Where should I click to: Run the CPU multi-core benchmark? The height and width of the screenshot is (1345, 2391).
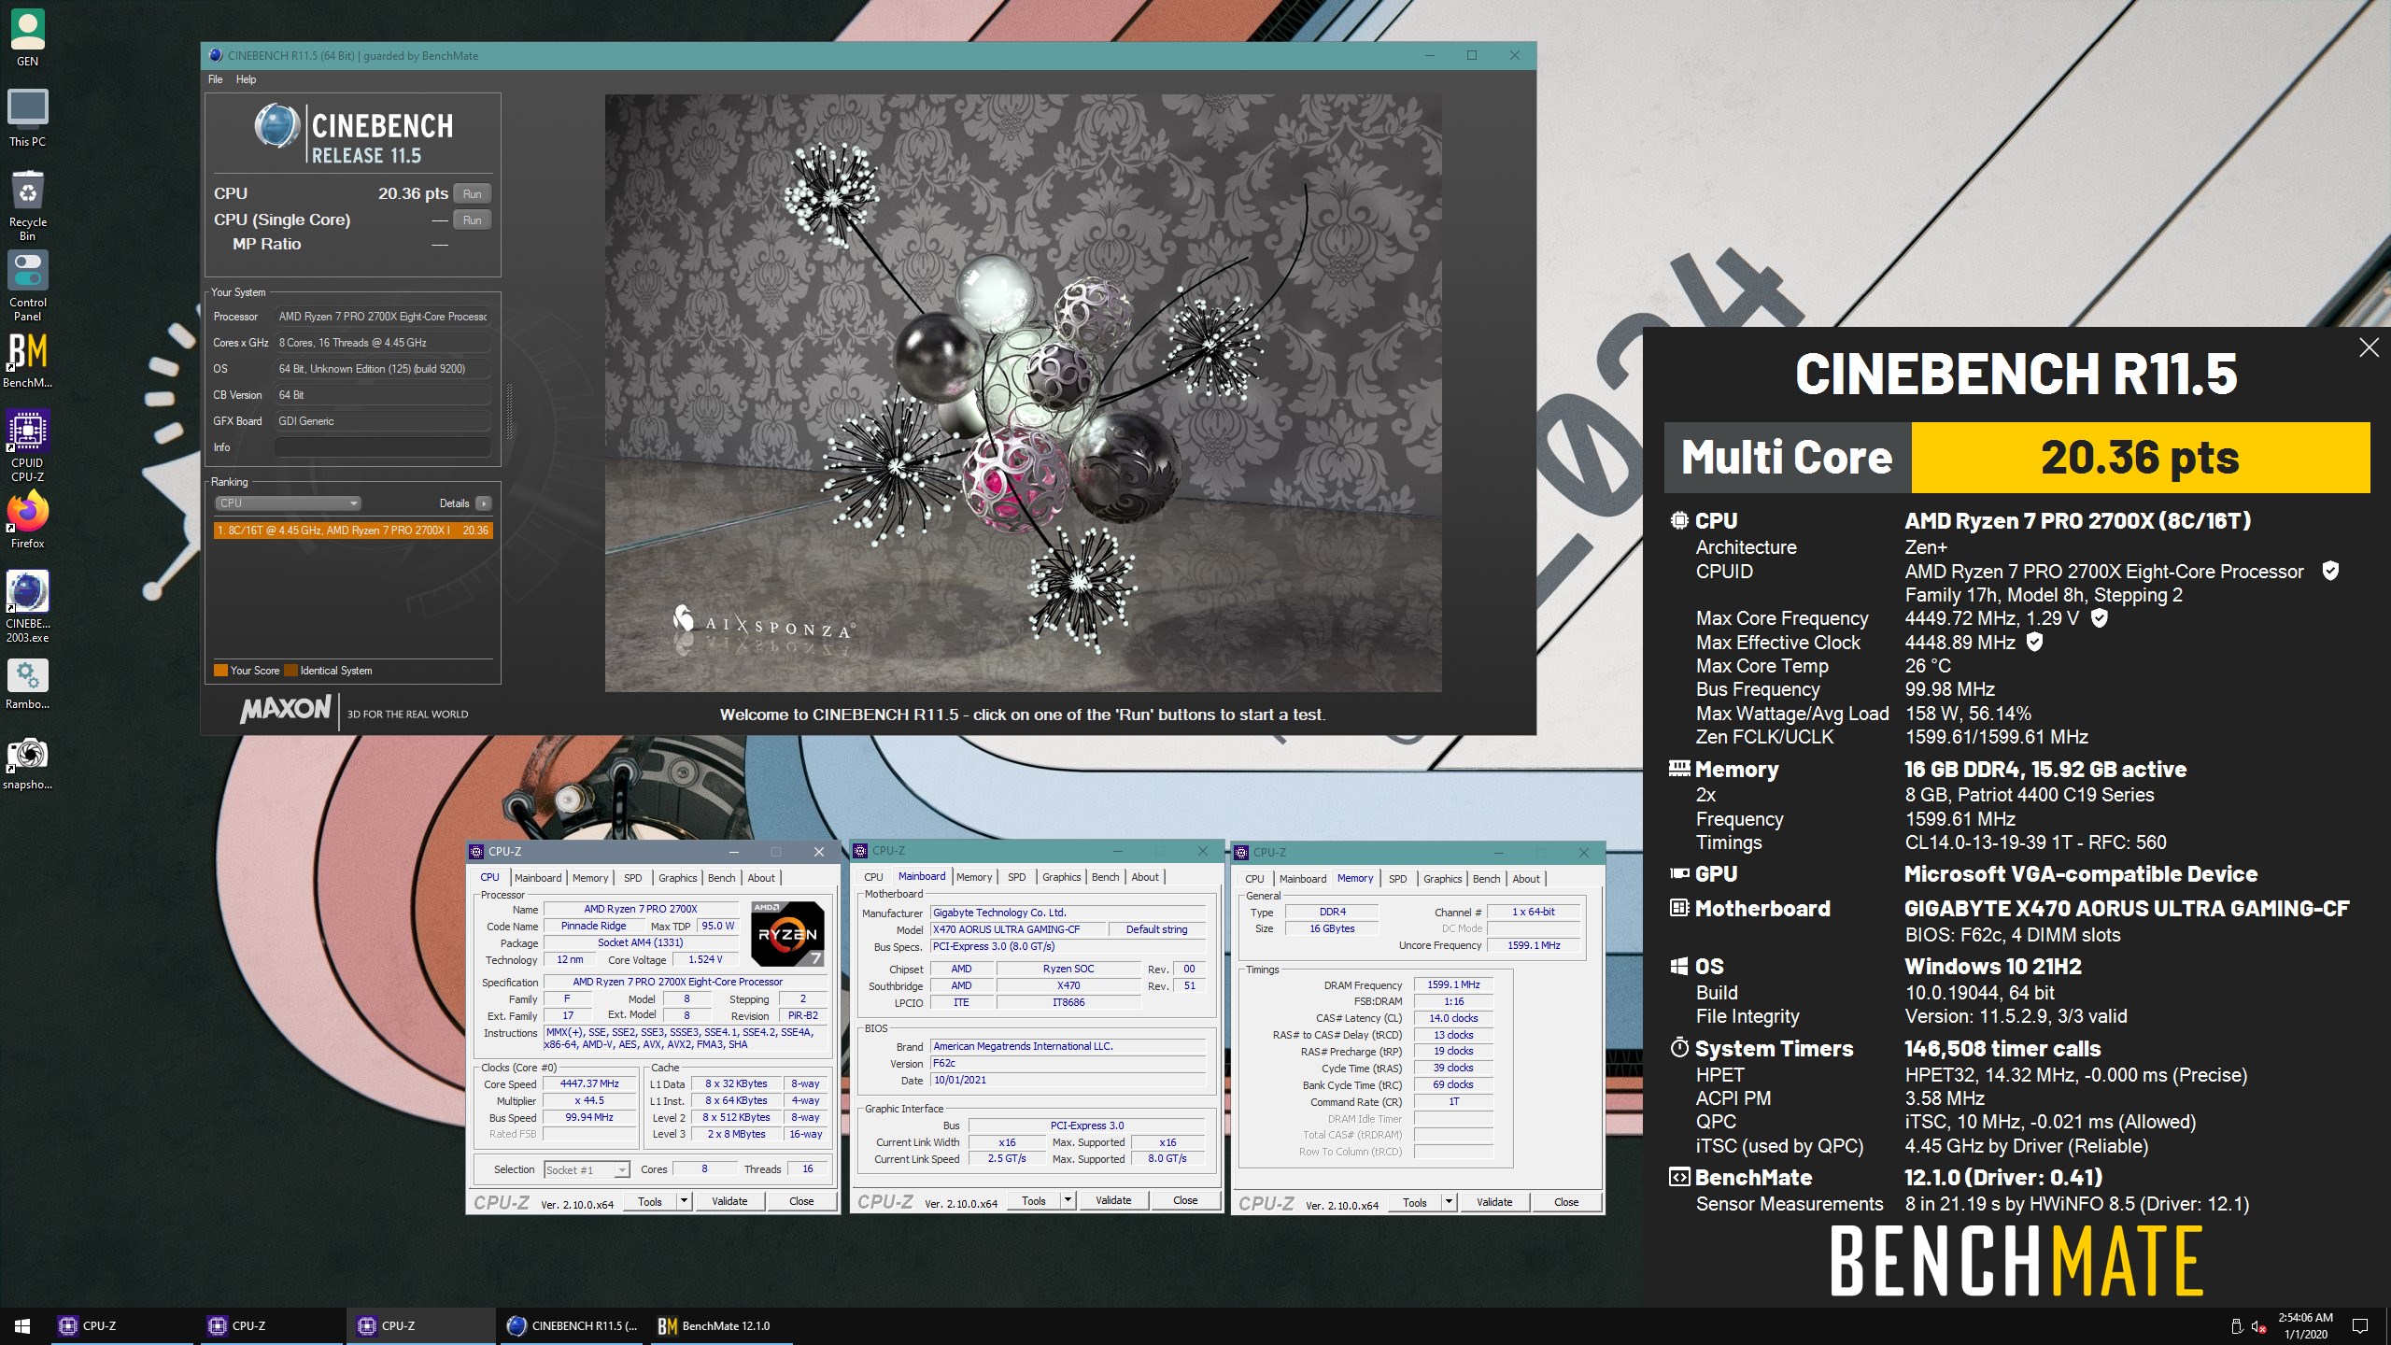coord(473,193)
